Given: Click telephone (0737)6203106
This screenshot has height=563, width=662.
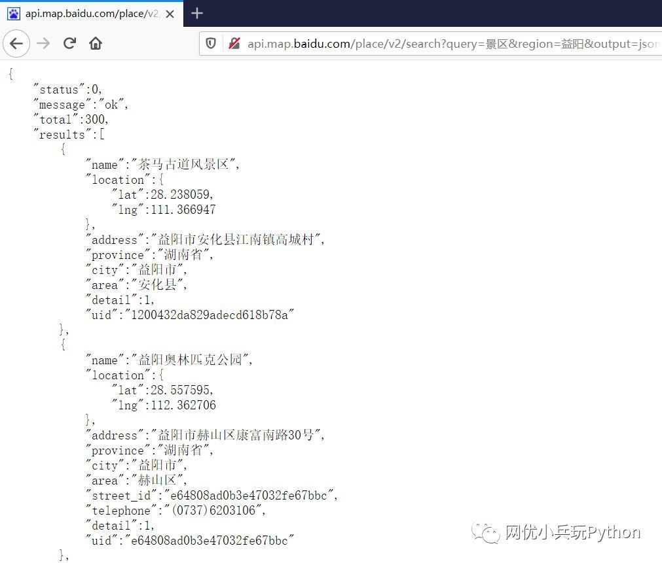Looking at the screenshot, I should pos(213,510).
